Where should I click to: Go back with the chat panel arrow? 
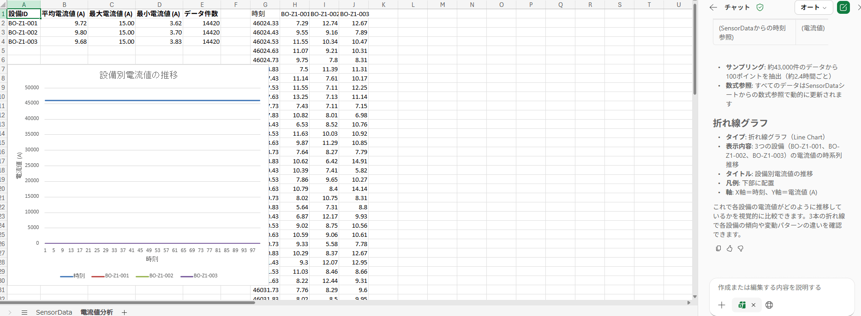(713, 7)
